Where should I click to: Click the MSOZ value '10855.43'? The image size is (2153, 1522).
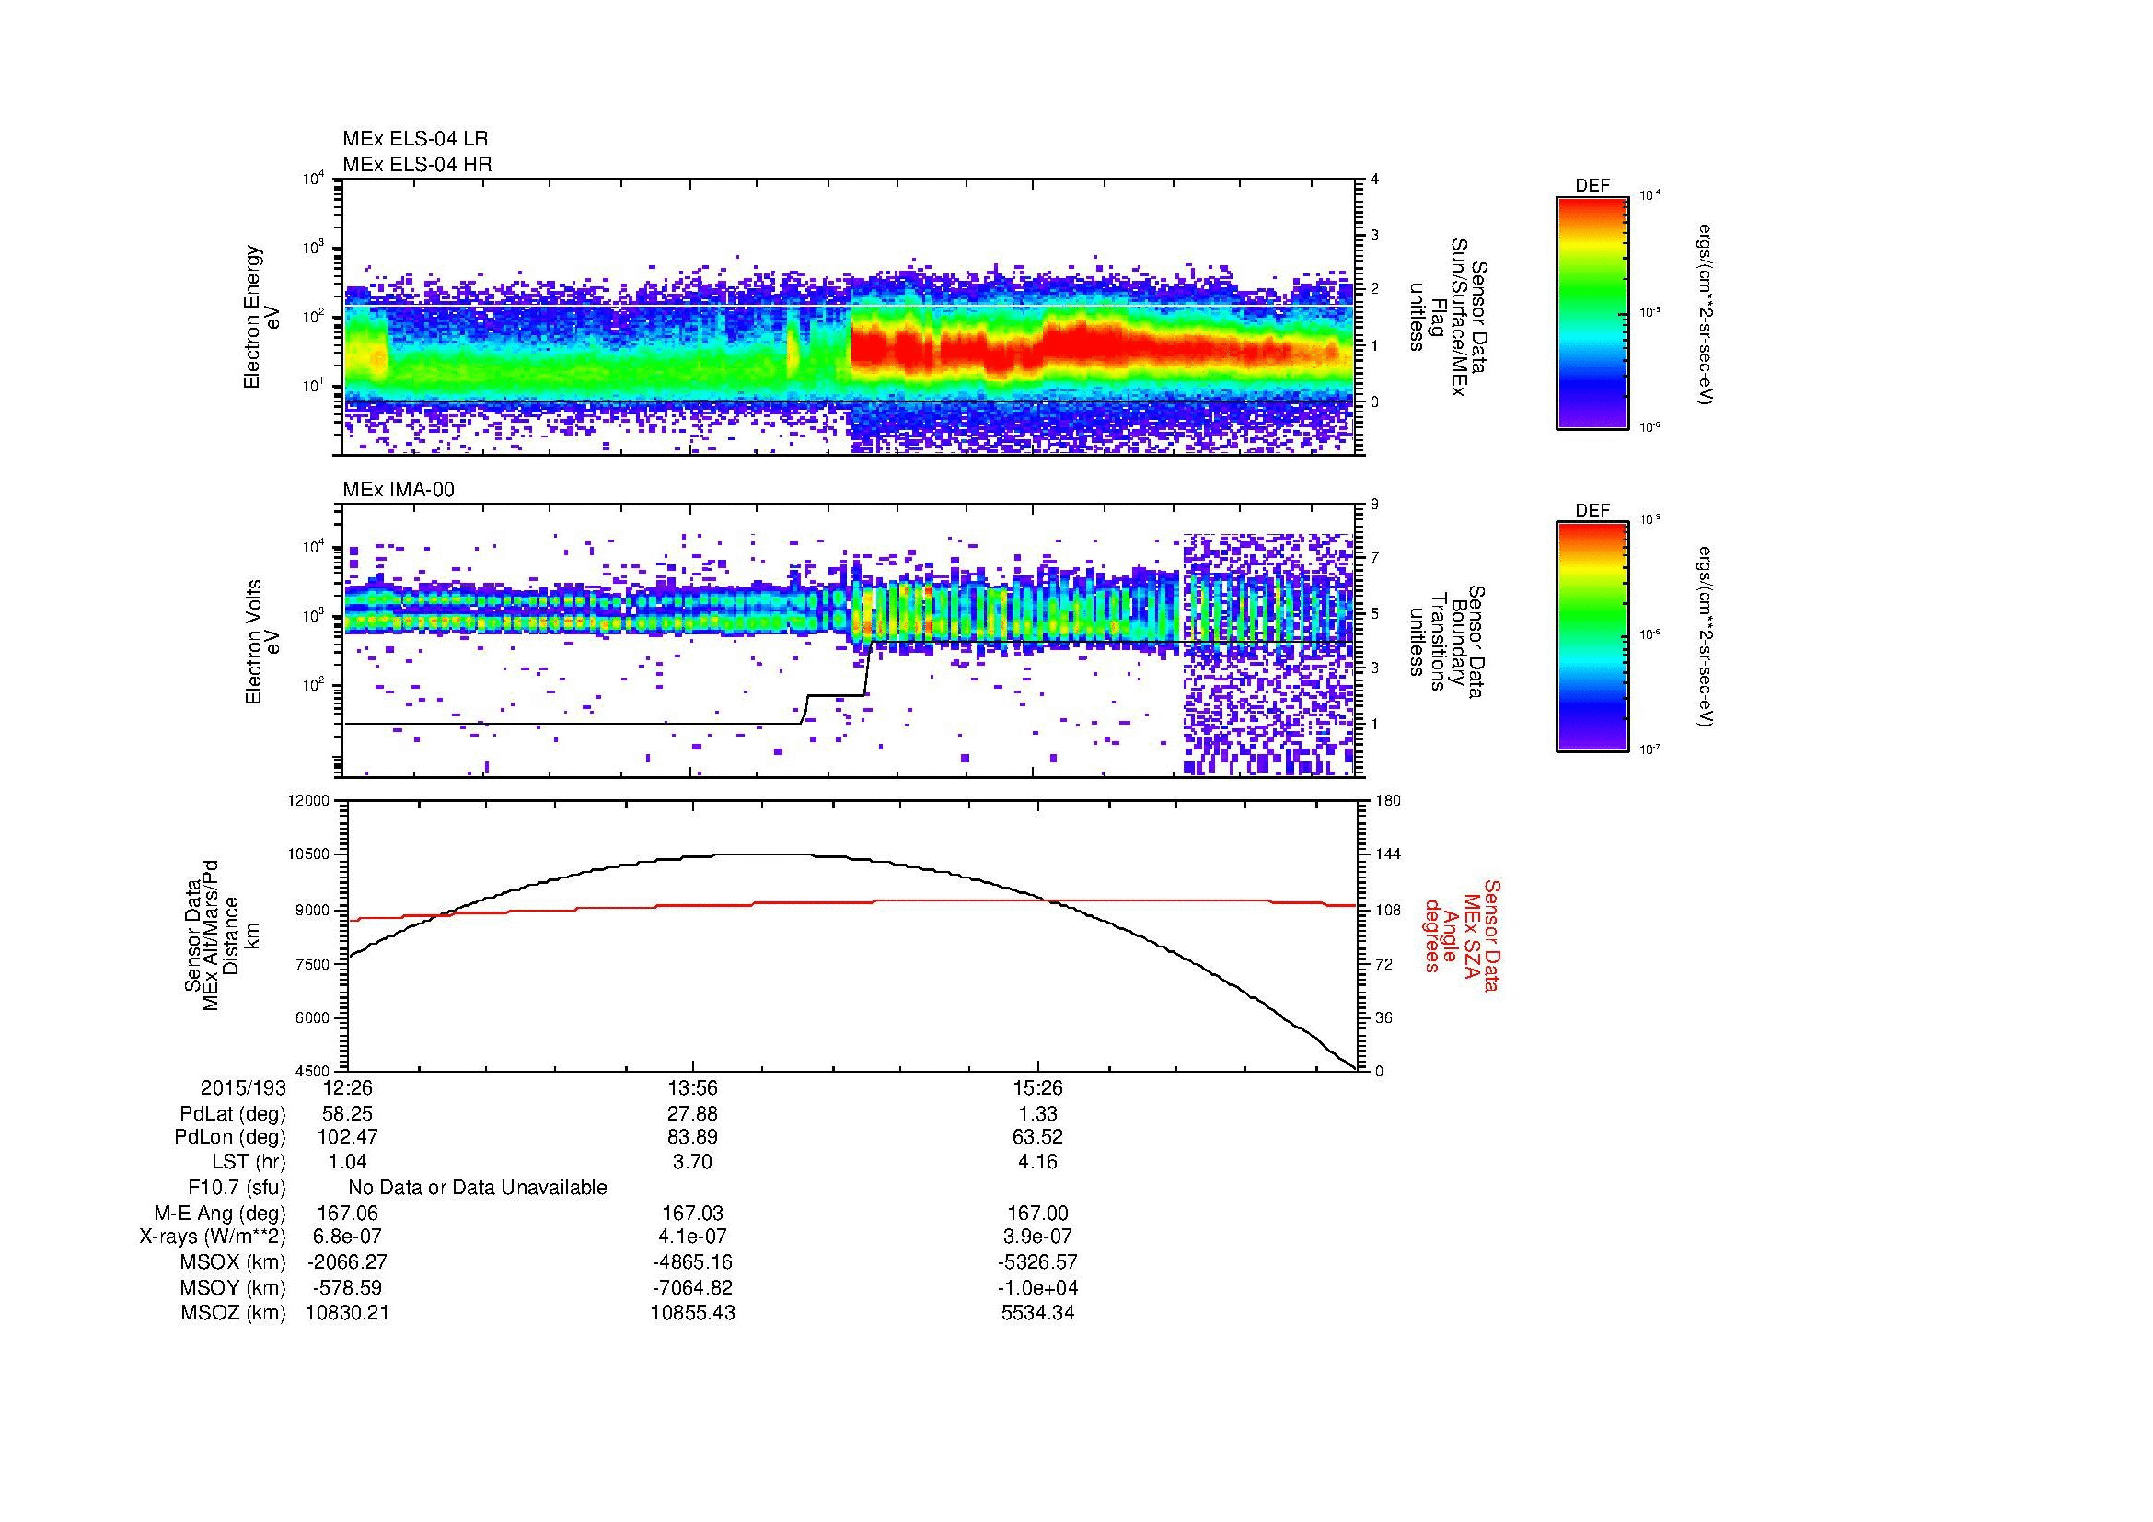693,1313
